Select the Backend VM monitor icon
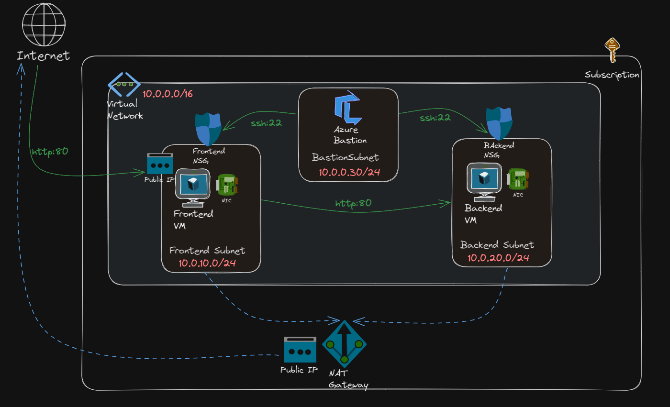Image resolution: width=670 pixels, height=407 pixels. click(x=484, y=182)
